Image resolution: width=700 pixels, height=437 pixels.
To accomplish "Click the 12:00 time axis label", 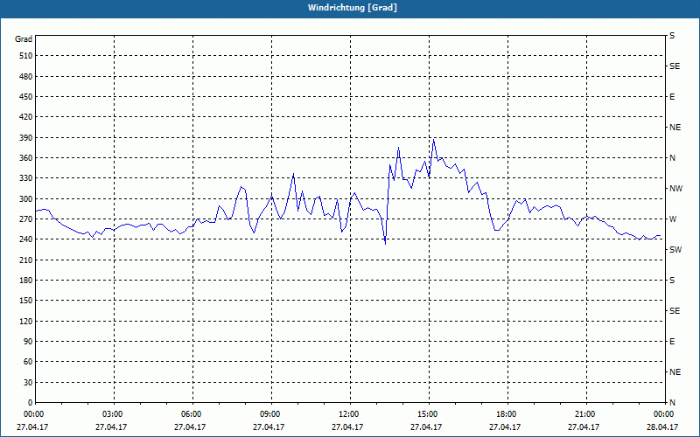I will tap(349, 414).
